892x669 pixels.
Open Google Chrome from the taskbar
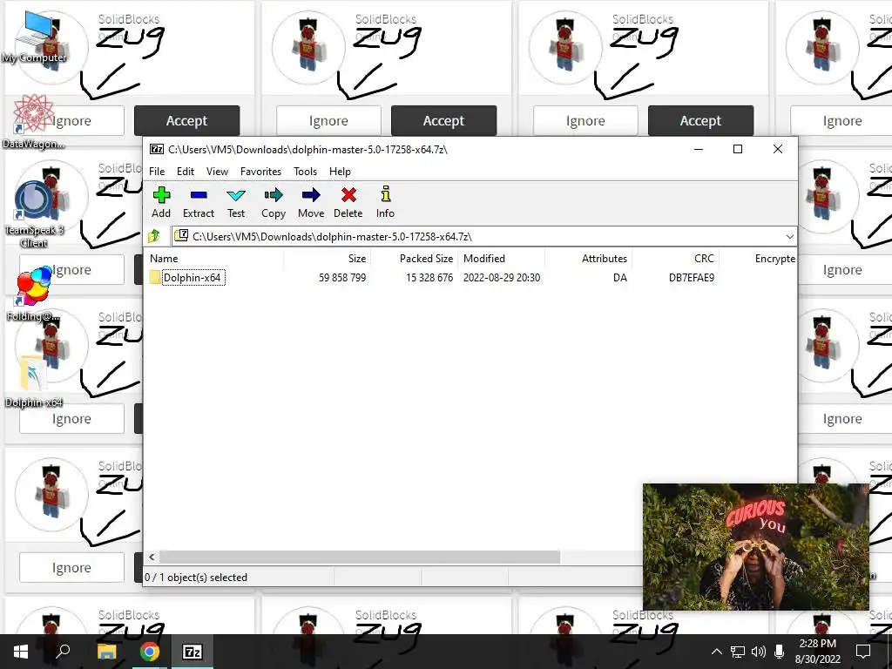pos(150,652)
